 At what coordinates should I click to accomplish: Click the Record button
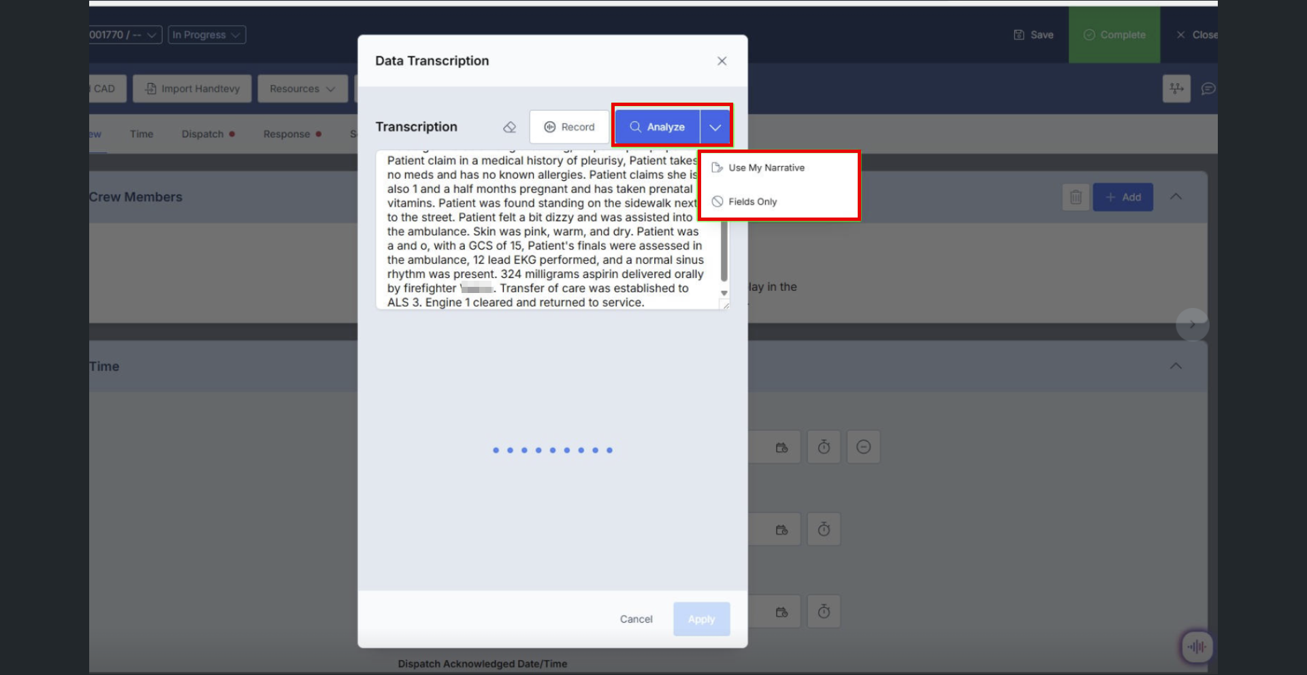click(x=569, y=127)
